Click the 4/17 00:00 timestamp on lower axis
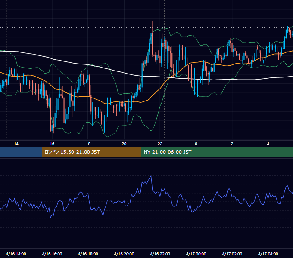The image size is (293, 258). point(196,254)
